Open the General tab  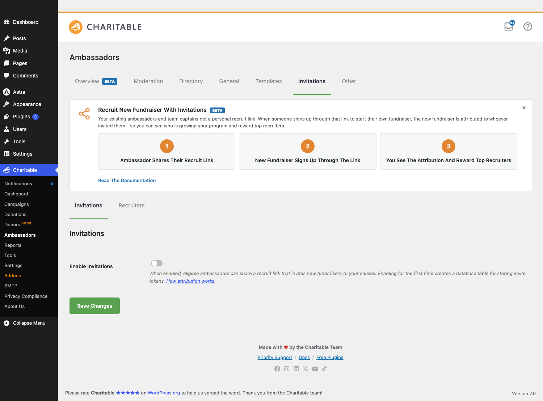(229, 81)
